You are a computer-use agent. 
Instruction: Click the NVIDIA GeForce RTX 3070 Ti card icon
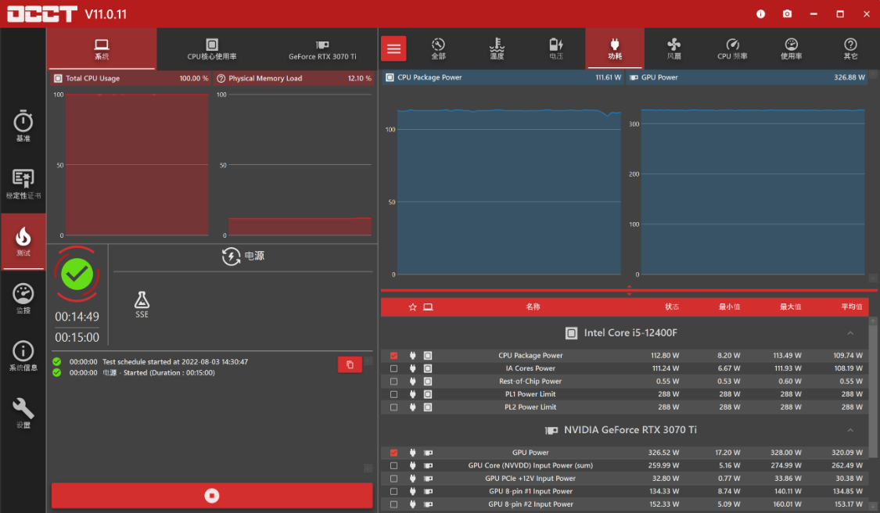551,430
